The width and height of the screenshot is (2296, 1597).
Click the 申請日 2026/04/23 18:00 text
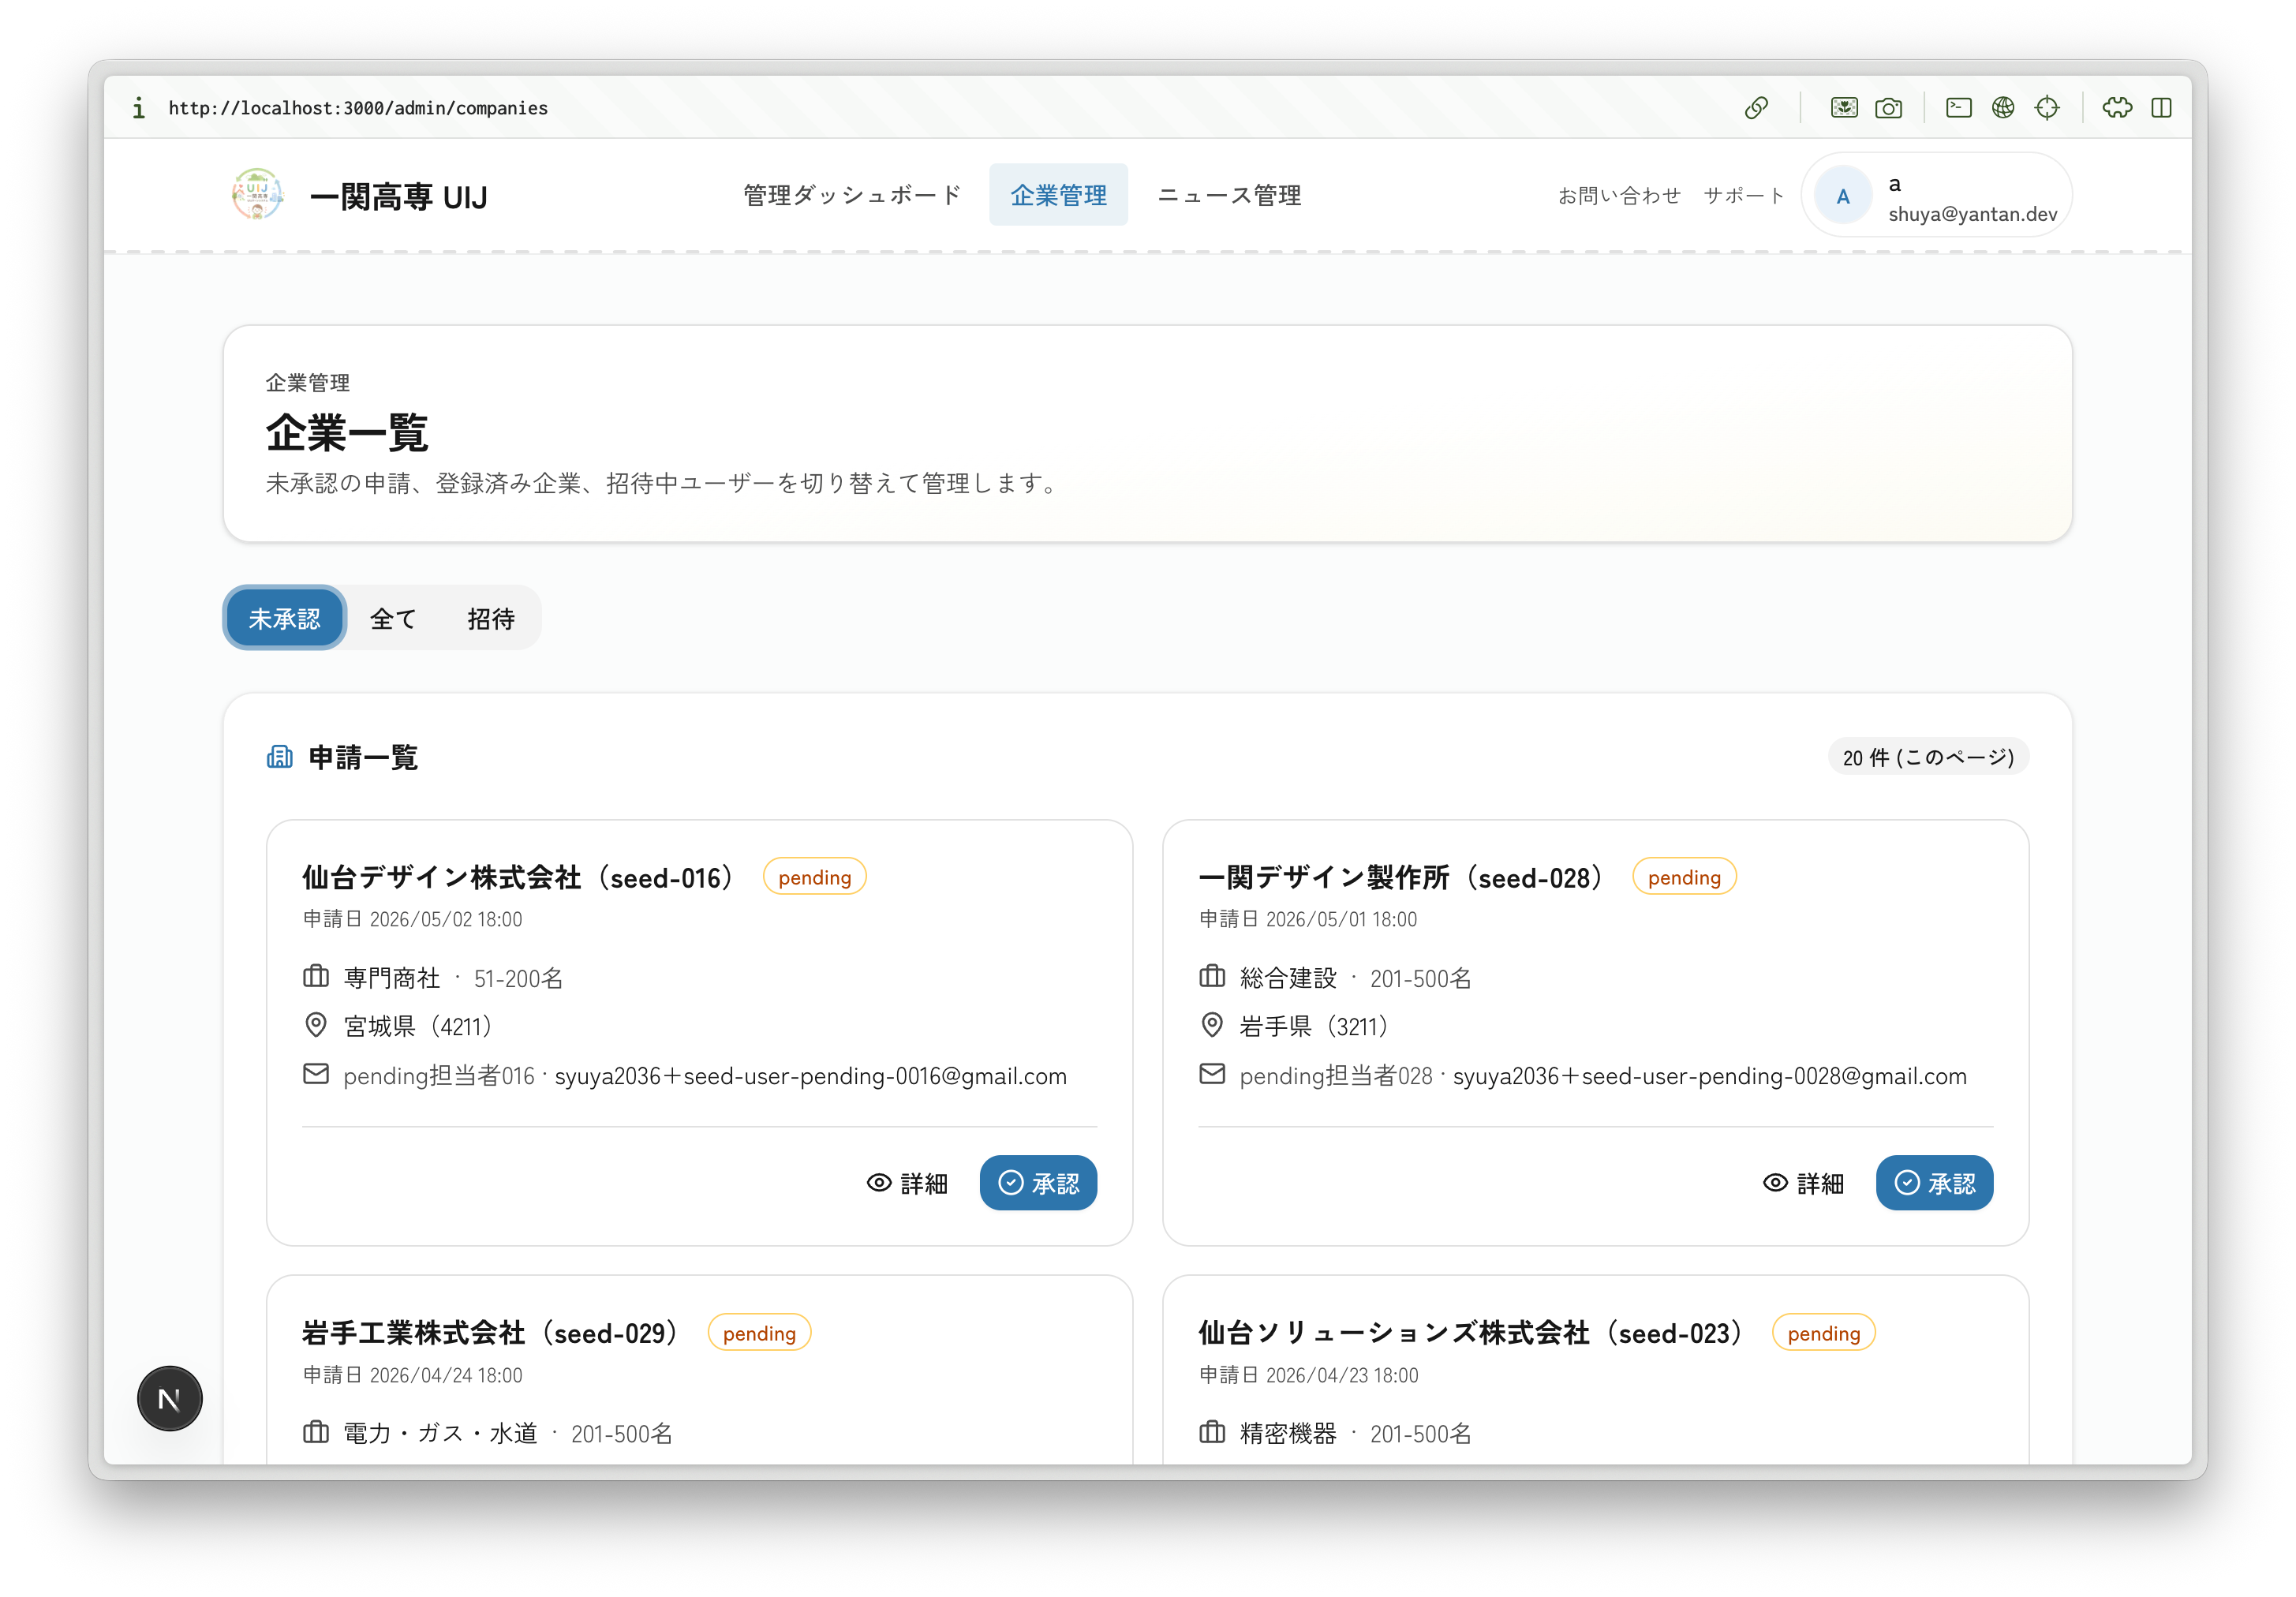(x=1308, y=1375)
